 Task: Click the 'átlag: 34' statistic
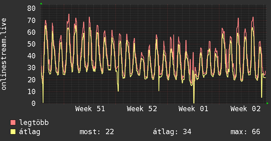(172, 132)
